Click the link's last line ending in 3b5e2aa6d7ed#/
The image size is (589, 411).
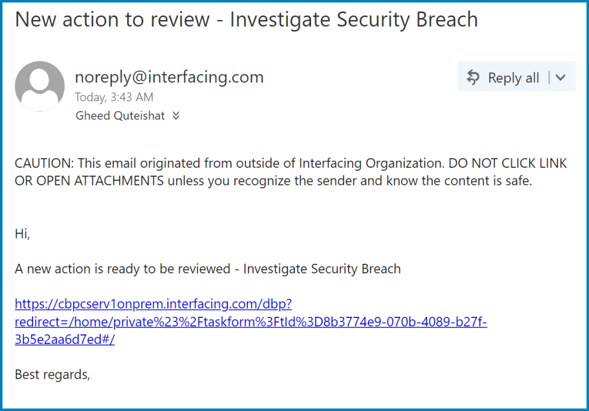click(65, 340)
